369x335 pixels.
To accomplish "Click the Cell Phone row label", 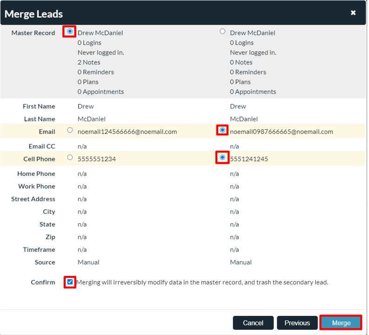I will pos(39,159).
